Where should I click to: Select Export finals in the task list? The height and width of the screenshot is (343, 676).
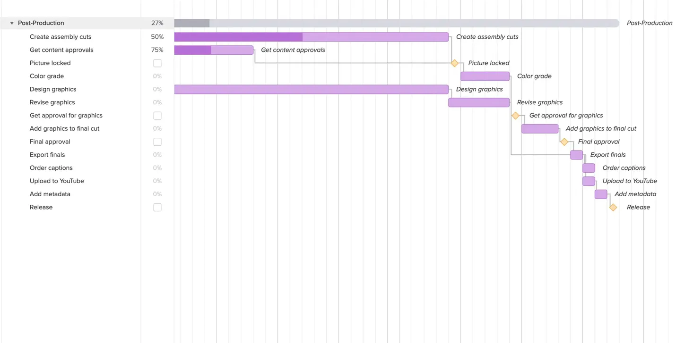click(47, 155)
